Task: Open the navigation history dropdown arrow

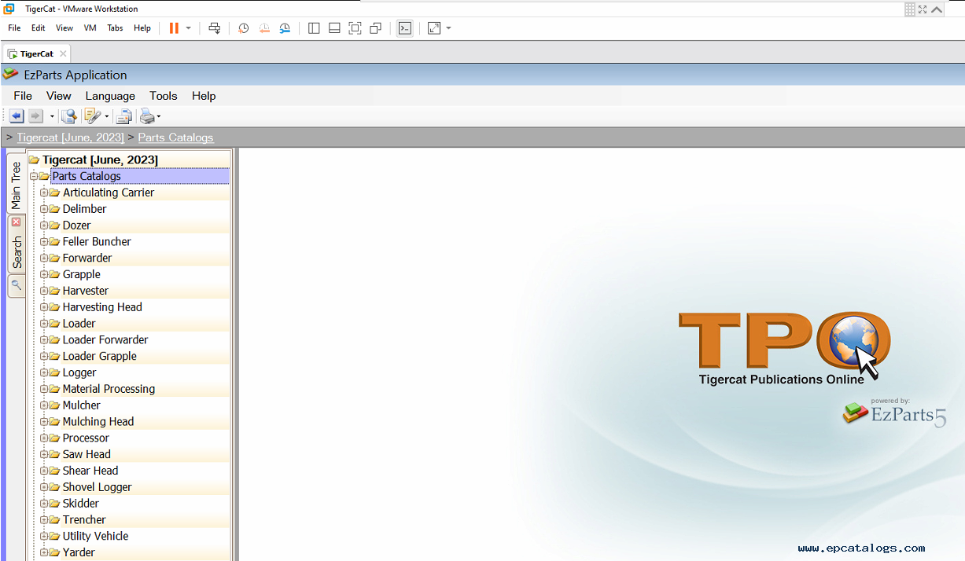Action: [52, 117]
